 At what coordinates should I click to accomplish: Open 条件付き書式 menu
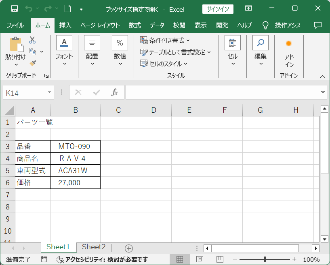tap(165, 40)
